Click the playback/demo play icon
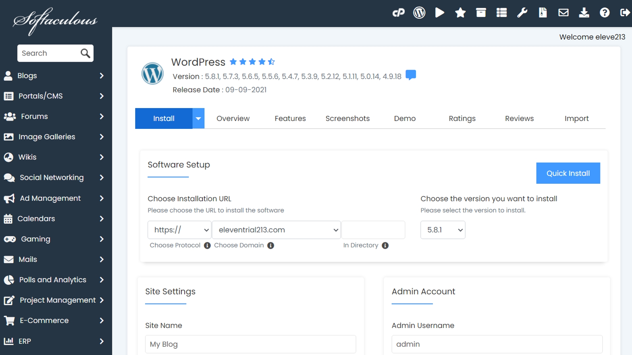 tap(439, 13)
